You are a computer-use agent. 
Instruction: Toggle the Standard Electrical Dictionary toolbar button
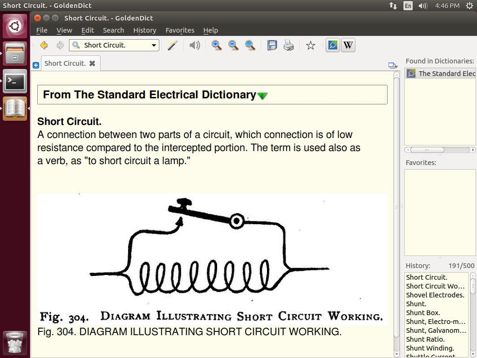[x=333, y=45]
